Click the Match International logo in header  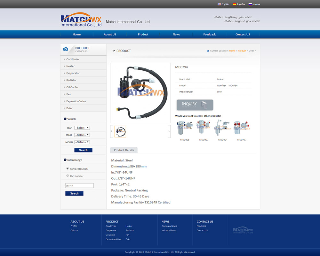[81, 20]
